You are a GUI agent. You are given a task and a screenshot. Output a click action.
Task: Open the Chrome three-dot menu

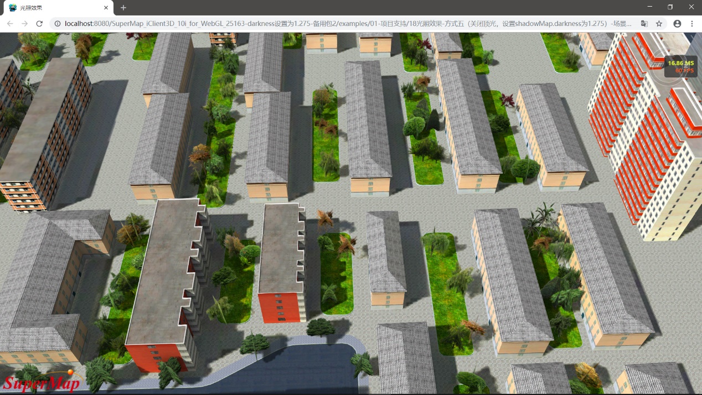[x=692, y=24]
